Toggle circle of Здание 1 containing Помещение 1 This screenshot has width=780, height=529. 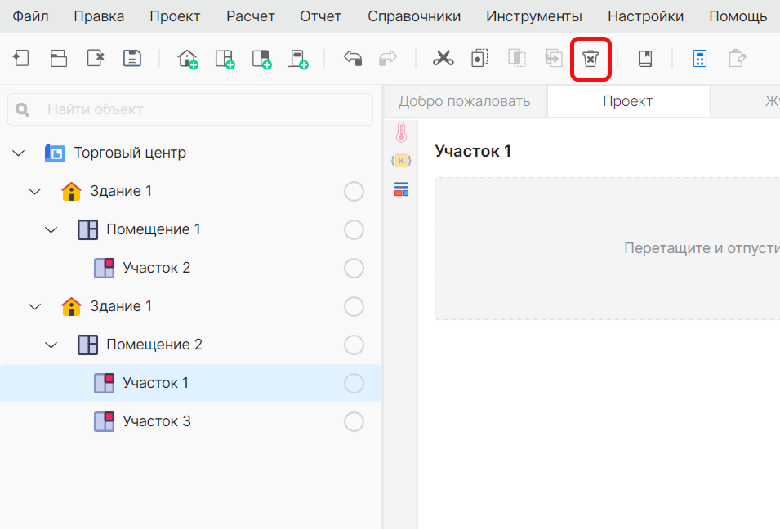354,191
